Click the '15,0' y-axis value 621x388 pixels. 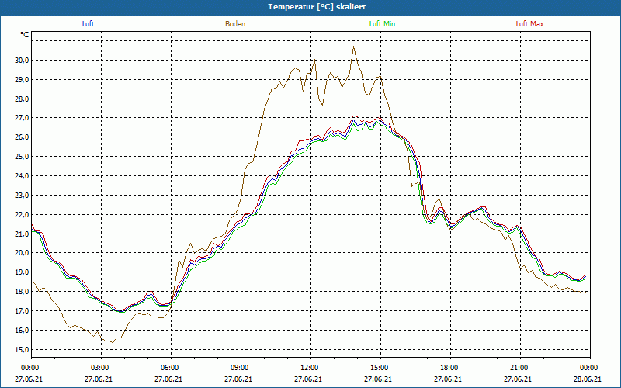point(22,350)
